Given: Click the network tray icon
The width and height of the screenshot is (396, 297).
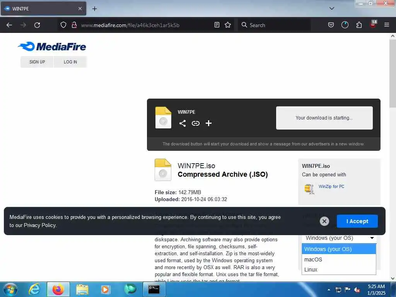Looking at the screenshot, I should pos(338,290).
